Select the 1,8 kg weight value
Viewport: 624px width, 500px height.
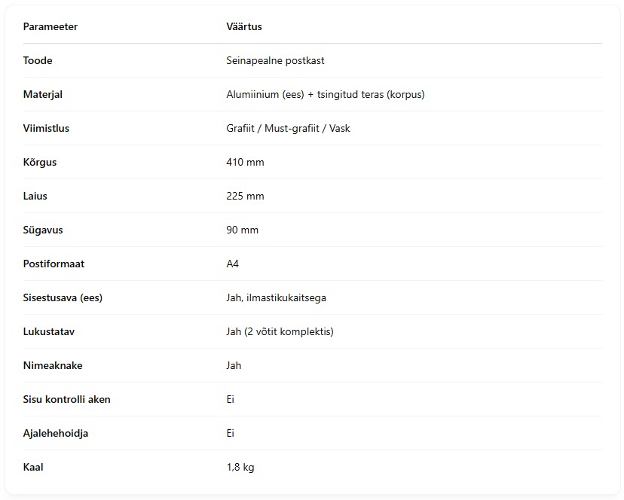tap(240, 467)
